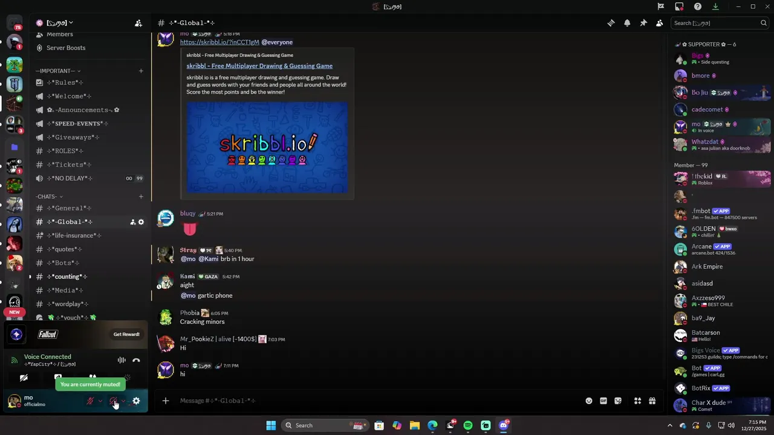Click in the message input field
Viewport: 774px width, 435px height.
click(x=379, y=401)
